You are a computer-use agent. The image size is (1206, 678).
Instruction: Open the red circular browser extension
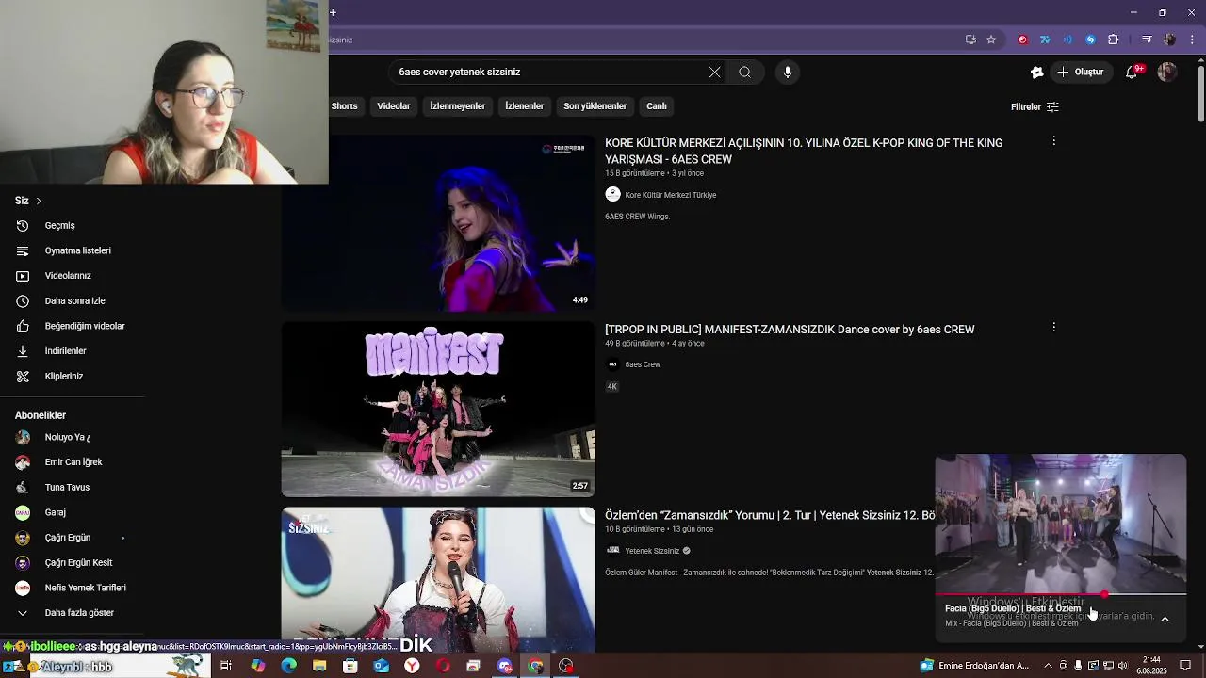pos(1022,40)
